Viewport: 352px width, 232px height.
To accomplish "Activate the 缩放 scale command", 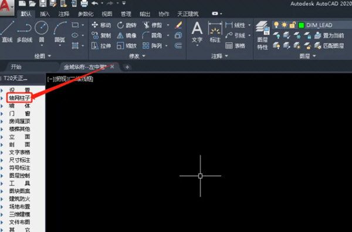I will [x=127, y=46].
